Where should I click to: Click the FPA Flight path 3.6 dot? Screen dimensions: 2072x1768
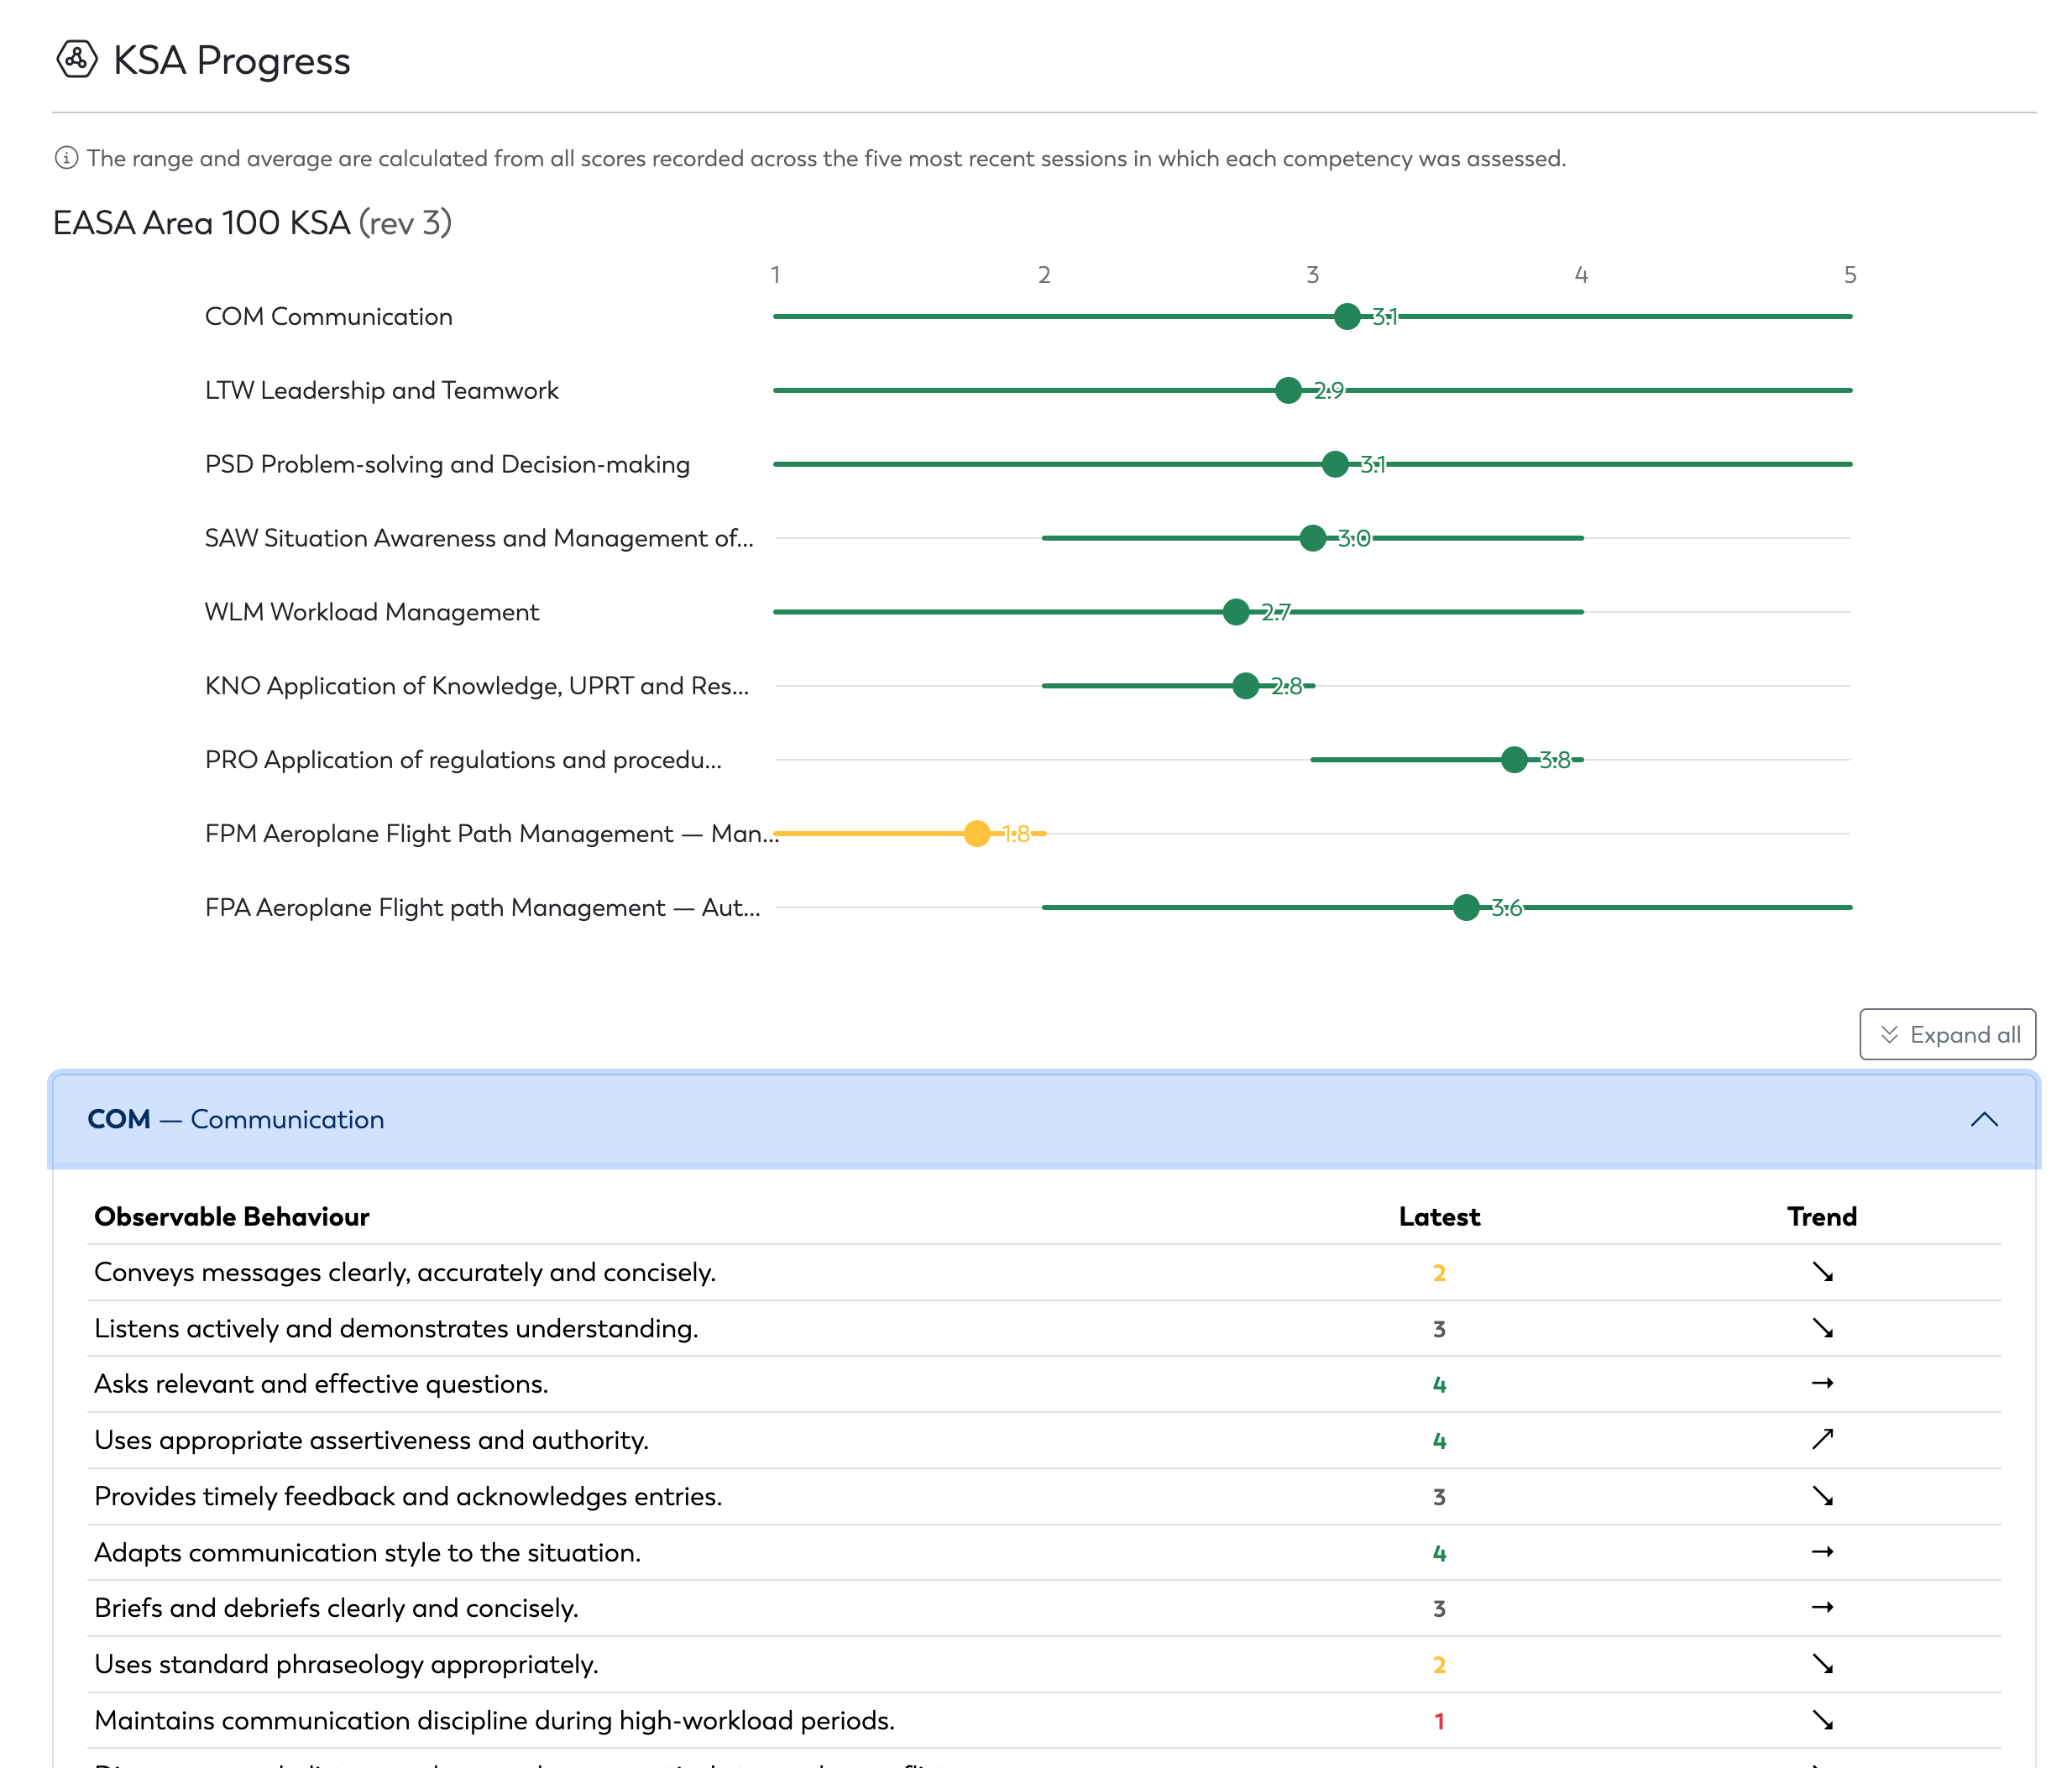click(x=1466, y=908)
